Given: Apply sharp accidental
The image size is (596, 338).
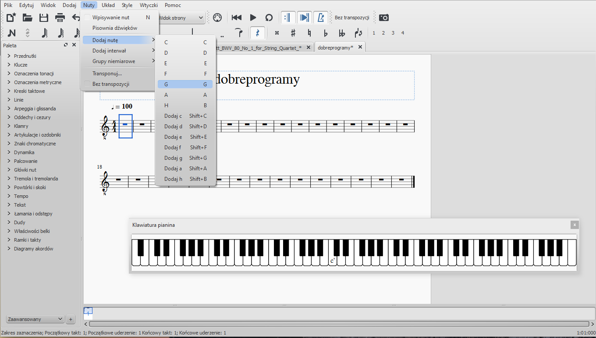Looking at the screenshot, I should coord(293,33).
